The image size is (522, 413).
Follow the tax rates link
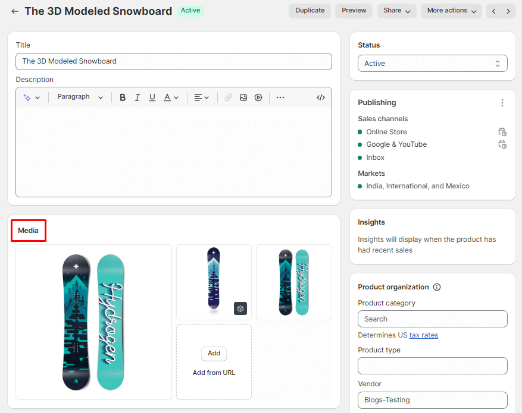(423, 335)
